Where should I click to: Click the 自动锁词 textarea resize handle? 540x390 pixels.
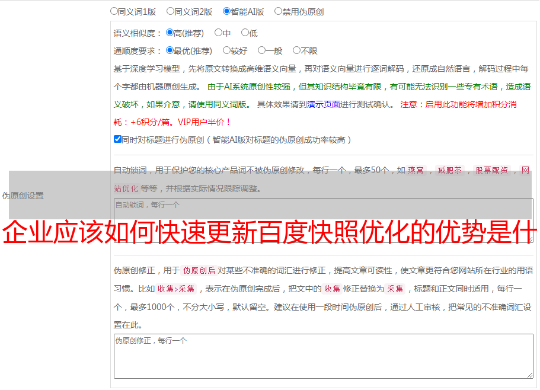coord(529,239)
